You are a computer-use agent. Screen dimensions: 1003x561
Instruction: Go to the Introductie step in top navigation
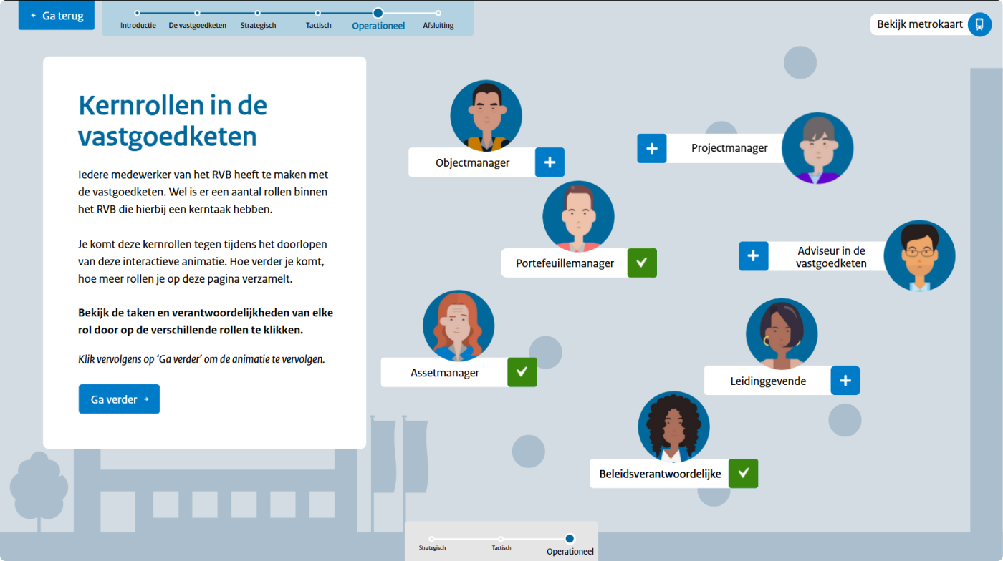click(138, 13)
